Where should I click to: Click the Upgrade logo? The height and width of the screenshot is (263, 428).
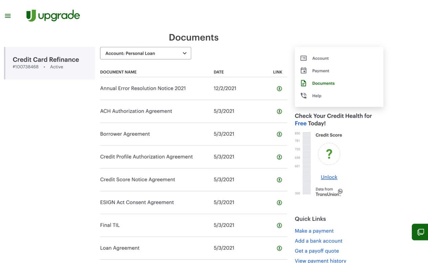[53, 16]
